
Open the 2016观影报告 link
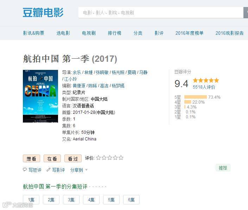[229, 33]
